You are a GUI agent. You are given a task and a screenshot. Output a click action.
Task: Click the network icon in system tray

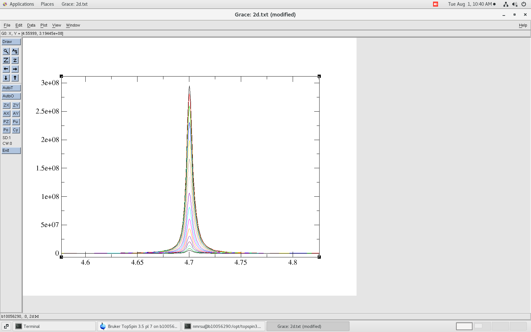point(506,4)
